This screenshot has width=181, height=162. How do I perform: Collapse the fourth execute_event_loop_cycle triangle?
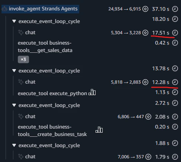pos(14,145)
